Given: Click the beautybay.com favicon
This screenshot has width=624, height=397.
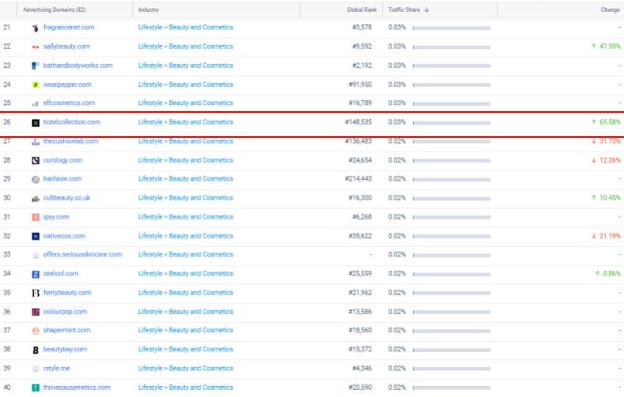Looking at the screenshot, I should point(35,350).
